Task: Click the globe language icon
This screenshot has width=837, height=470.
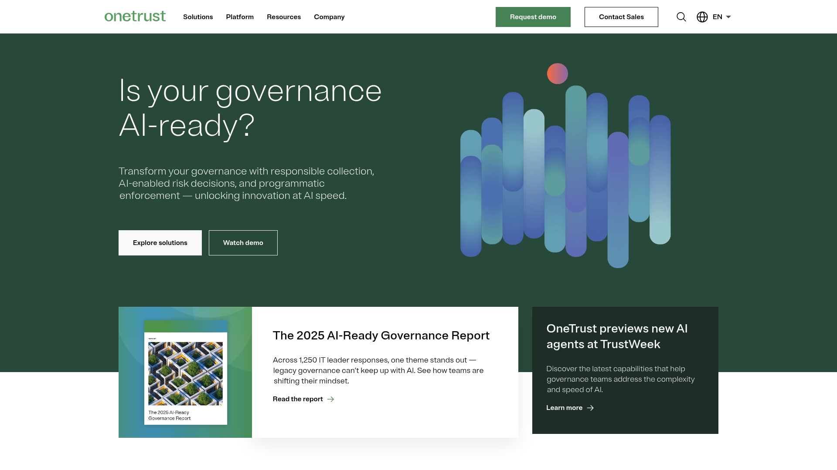Action: 702,17
